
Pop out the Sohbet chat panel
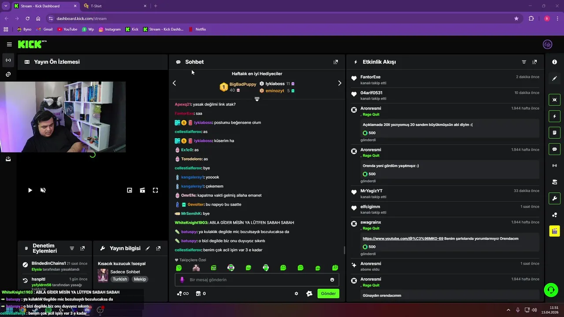tap(336, 62)
